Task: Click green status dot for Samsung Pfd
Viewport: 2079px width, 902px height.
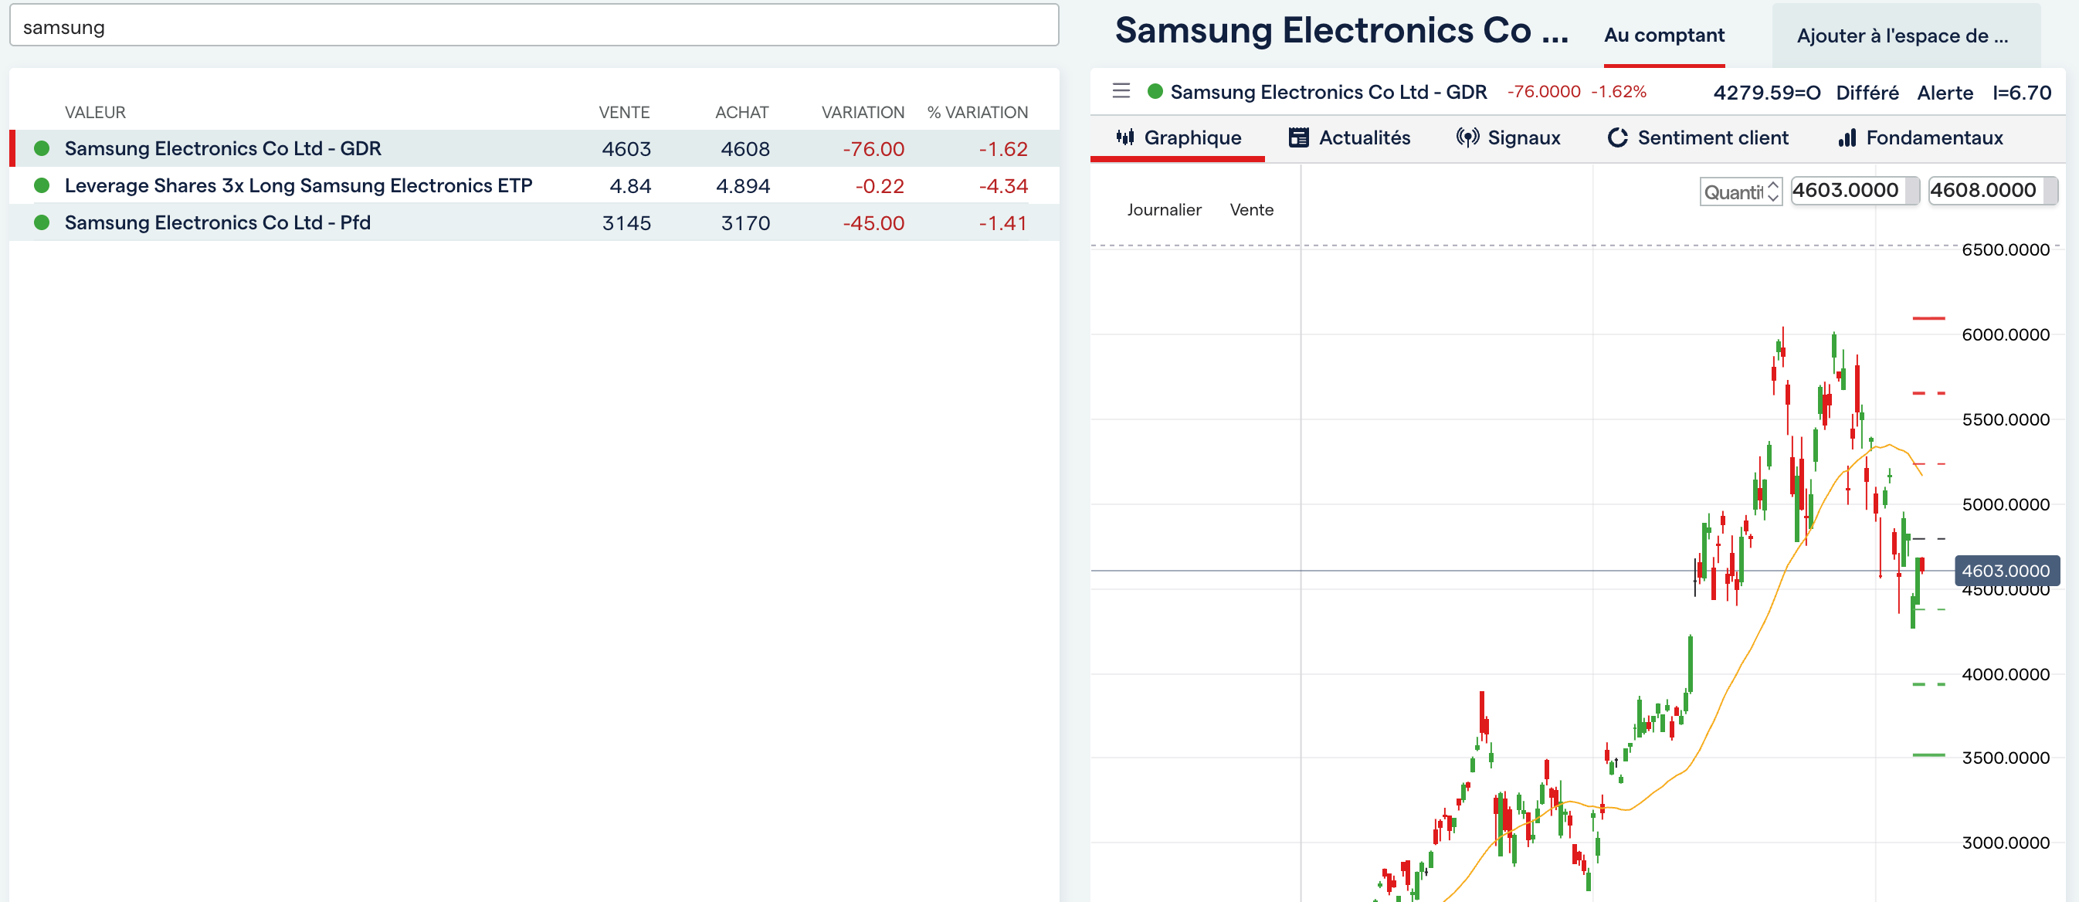Action: [x=42, y=222]
